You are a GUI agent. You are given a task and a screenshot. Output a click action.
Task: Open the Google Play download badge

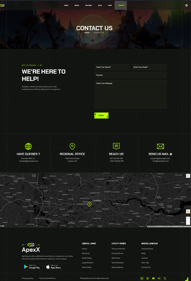[32, 266]
